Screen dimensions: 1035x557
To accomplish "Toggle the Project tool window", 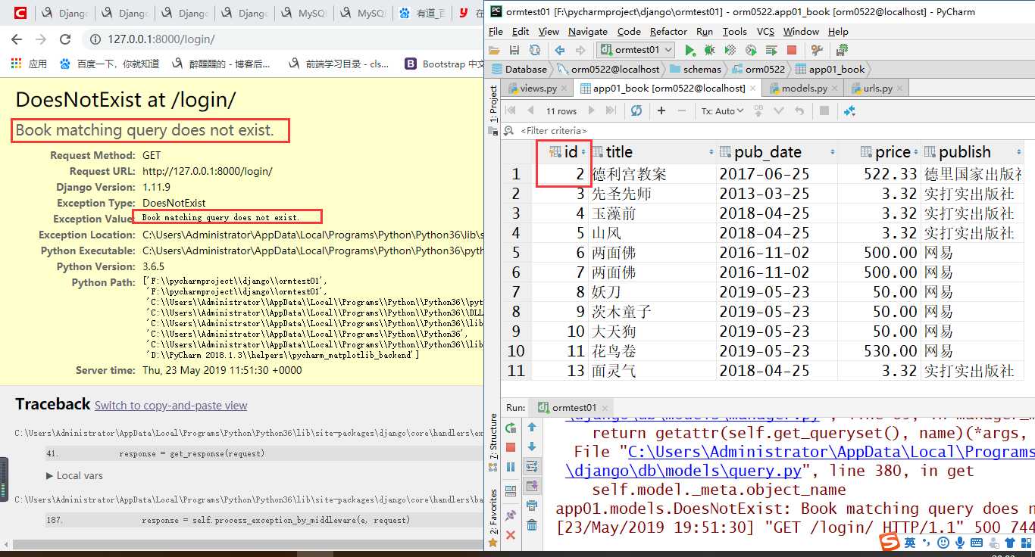I will point(493,104).
